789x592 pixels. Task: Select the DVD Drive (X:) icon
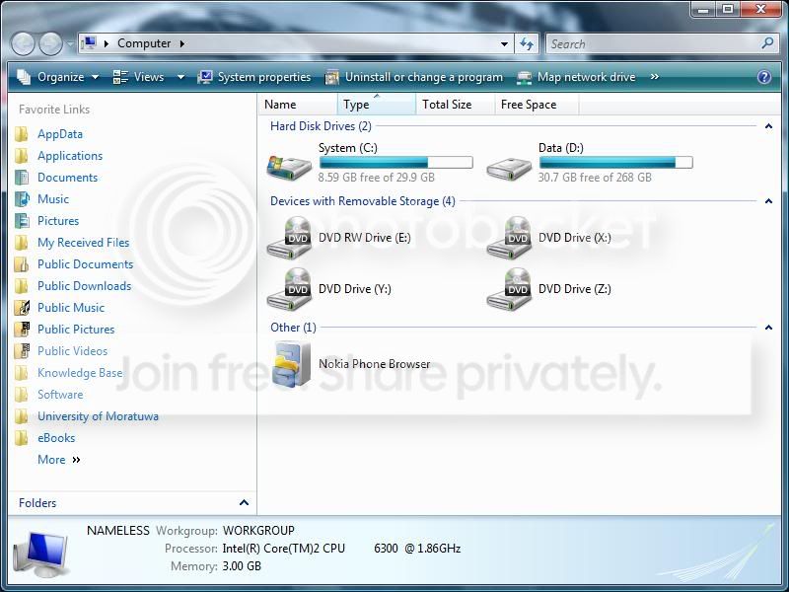(x=509, y=238)
